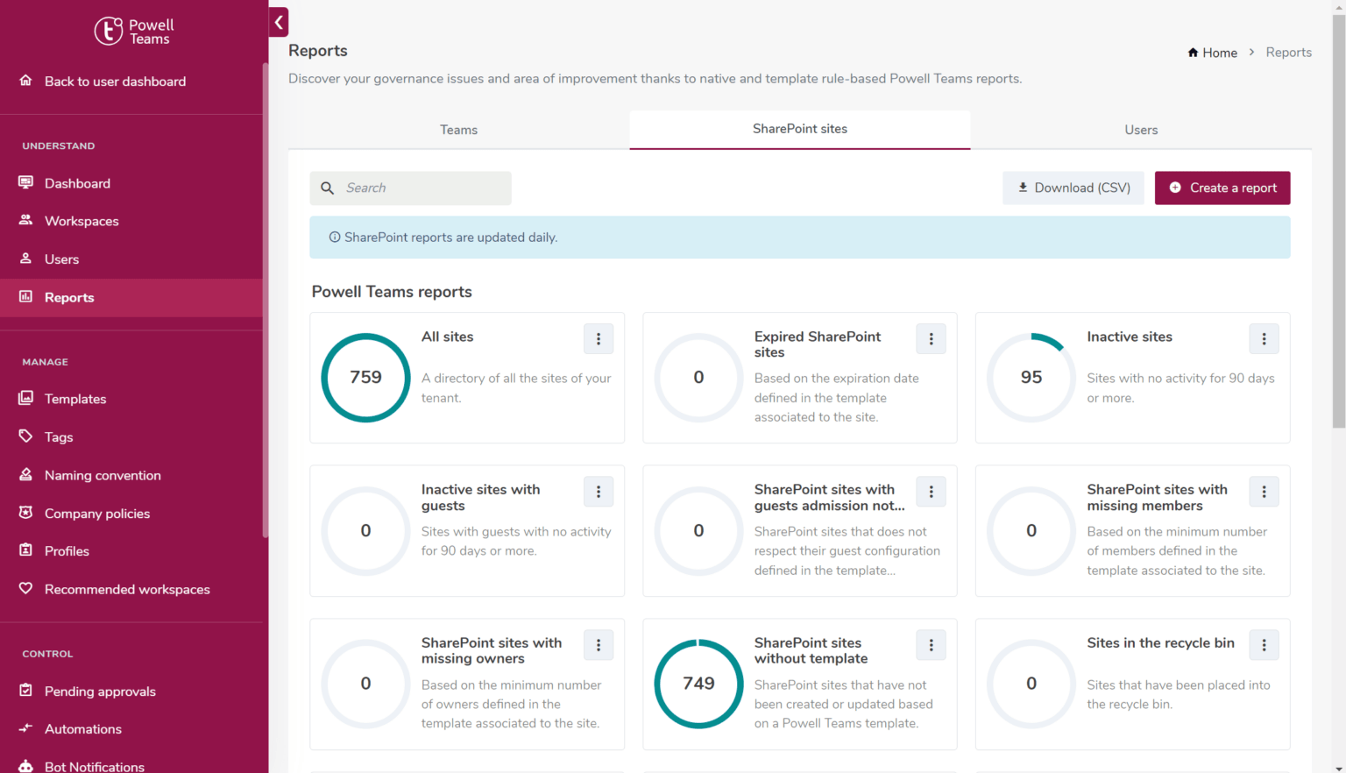1346x773 pixels.
Task: Click the Create a report button
Action: click(x=1222, y=188)
